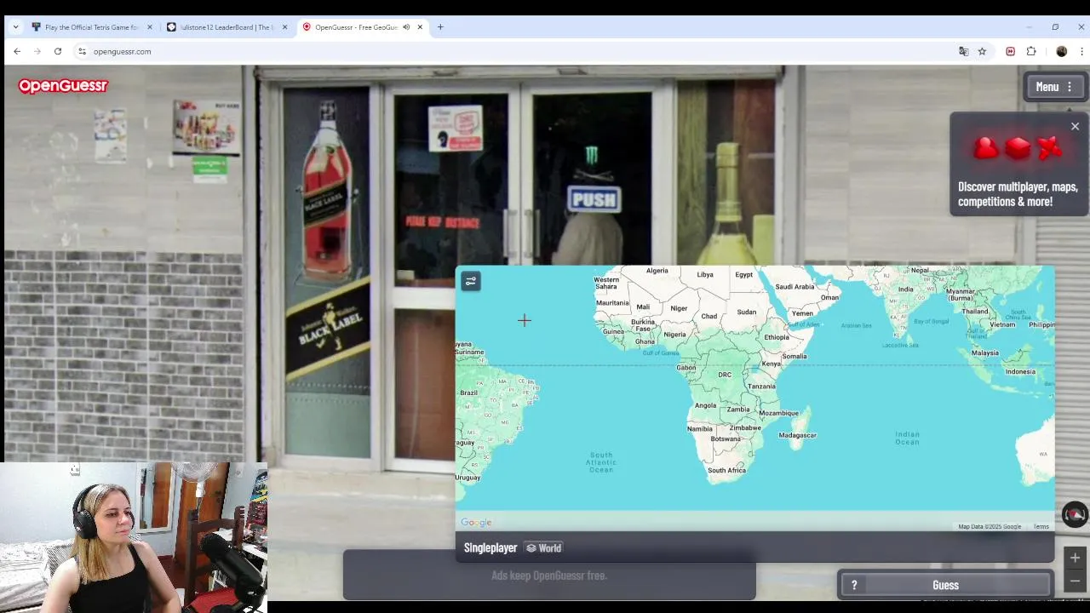Open the map settings sliders icon

pyautogui.click(x=471, y=281)
